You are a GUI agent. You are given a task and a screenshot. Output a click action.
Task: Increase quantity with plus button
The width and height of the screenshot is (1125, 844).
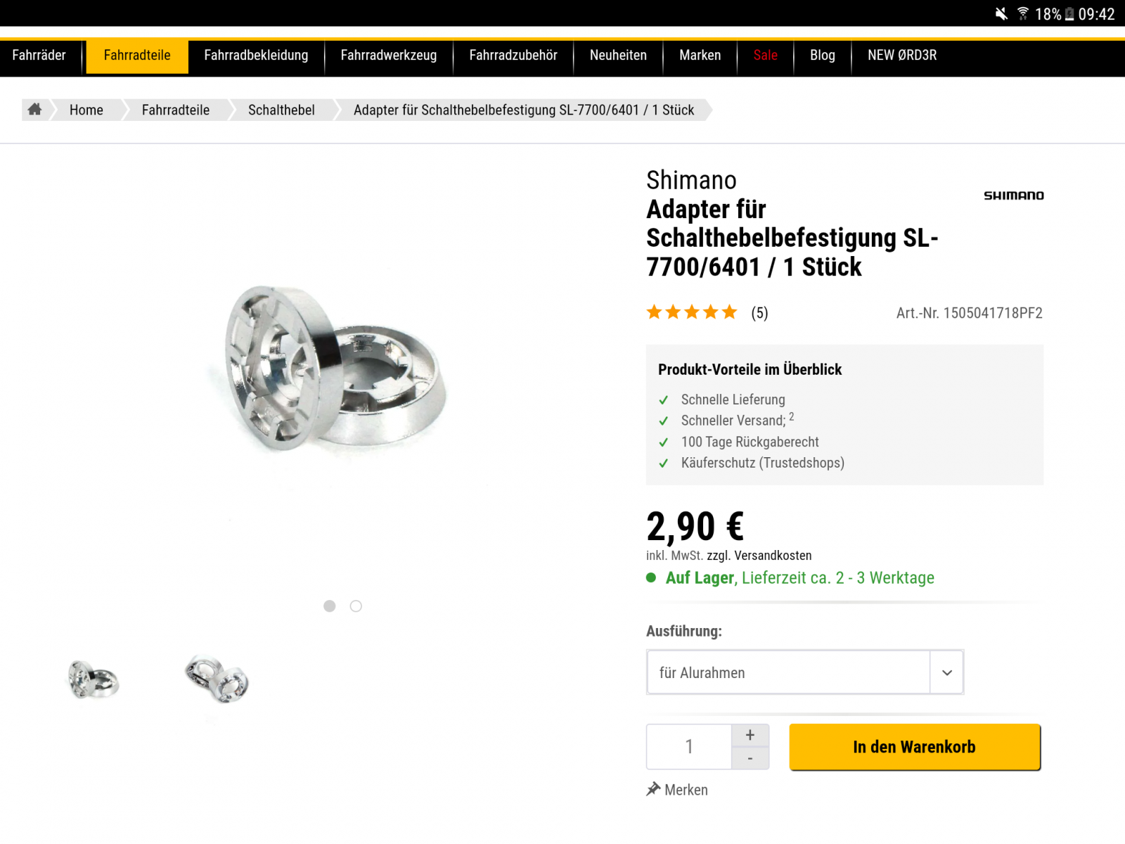pos(750,735)
